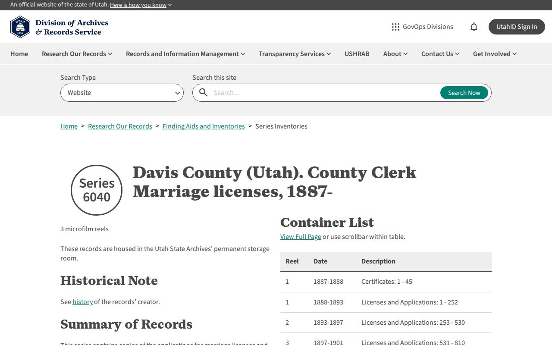The width and height of the screenshot is (552, 345).
Task: Click the Series Inventories breadcrumb text
Action: (x=281, y=126)
